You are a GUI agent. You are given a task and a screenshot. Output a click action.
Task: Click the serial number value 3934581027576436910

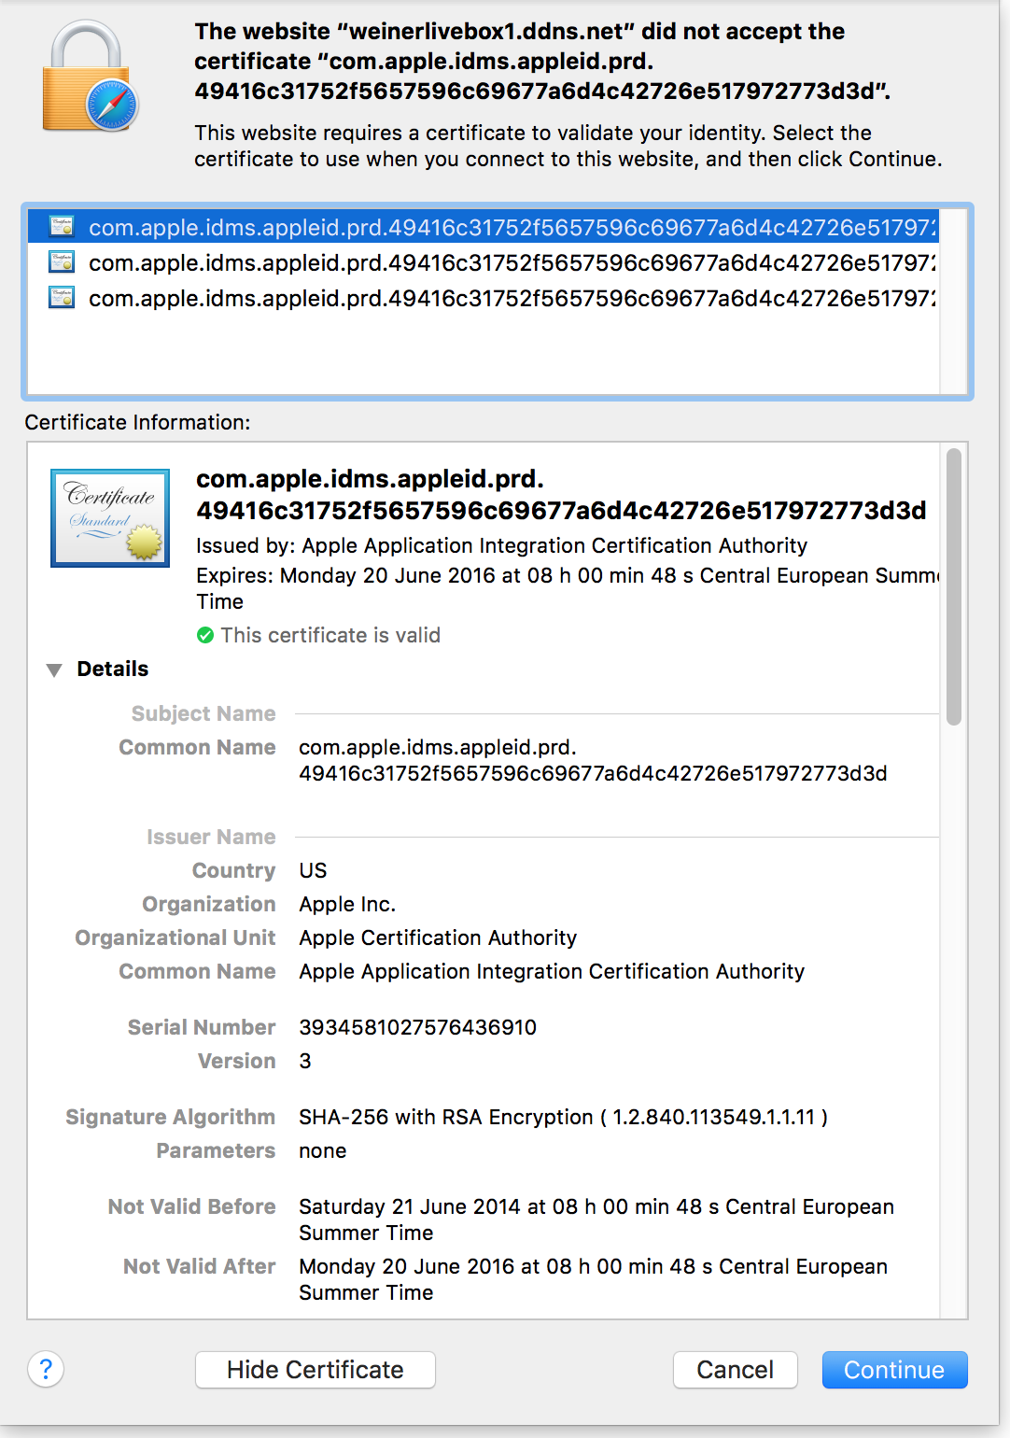(417, 1027)
